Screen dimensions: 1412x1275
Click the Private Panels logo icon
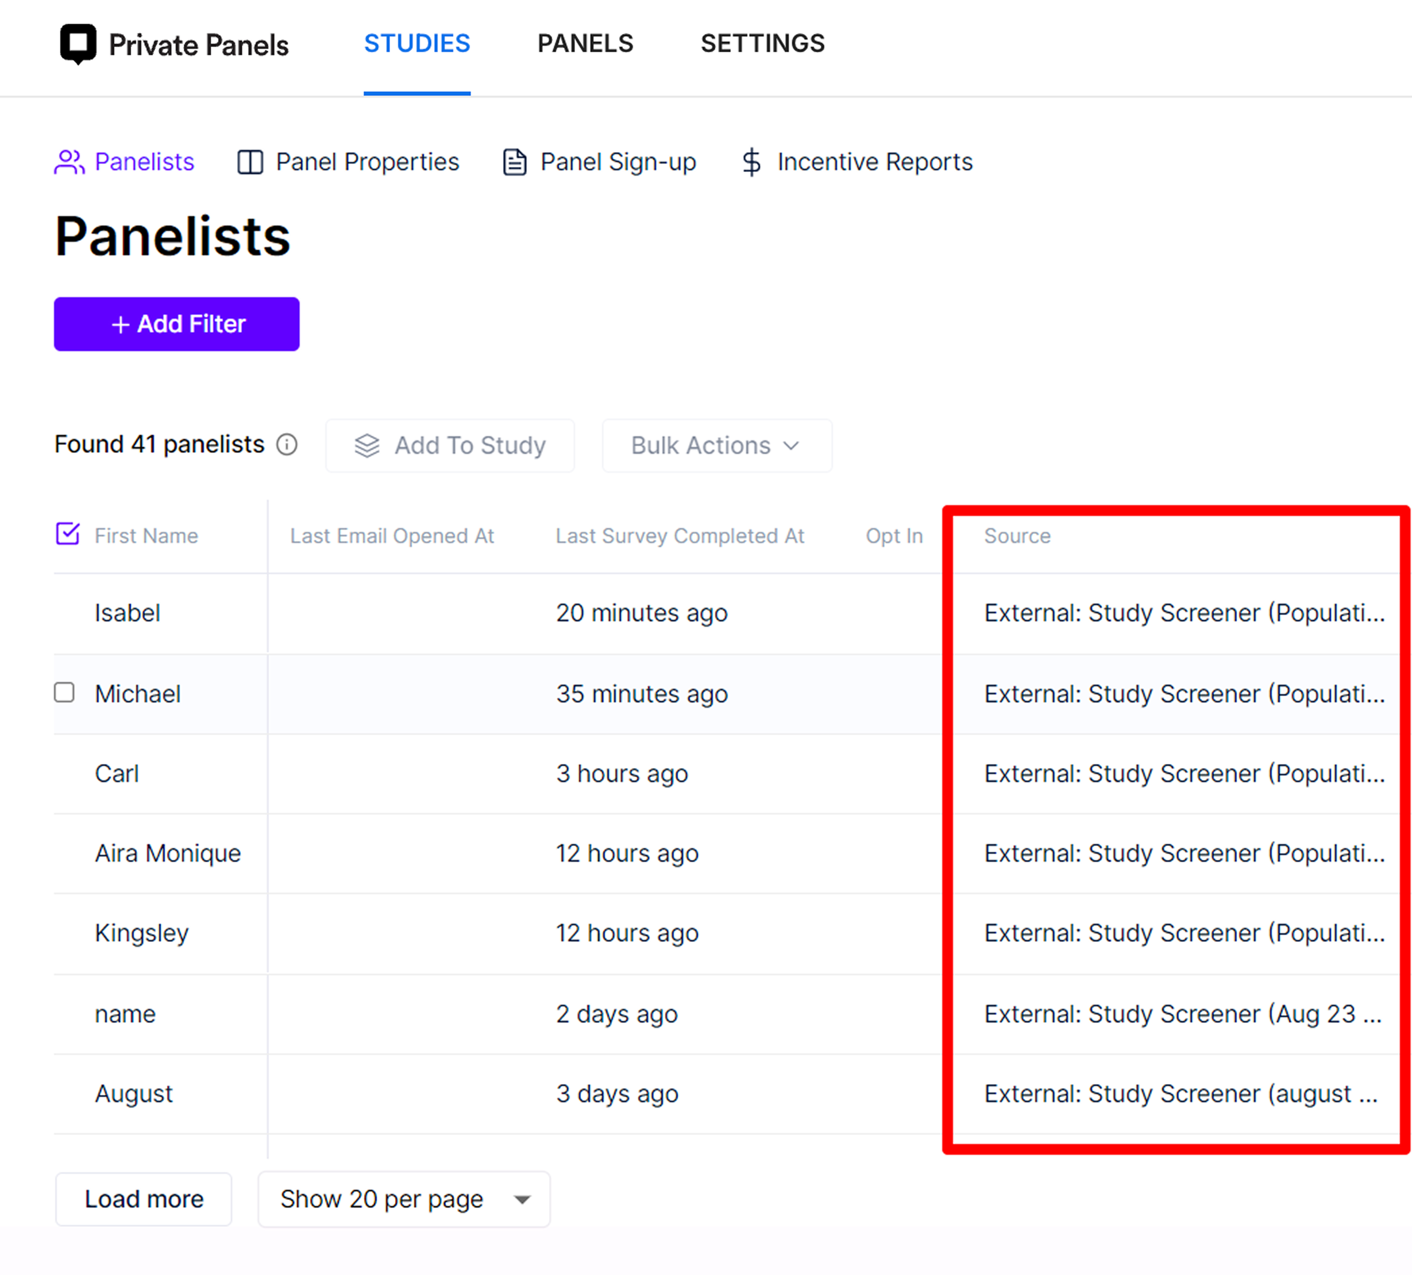coord(78,44)
